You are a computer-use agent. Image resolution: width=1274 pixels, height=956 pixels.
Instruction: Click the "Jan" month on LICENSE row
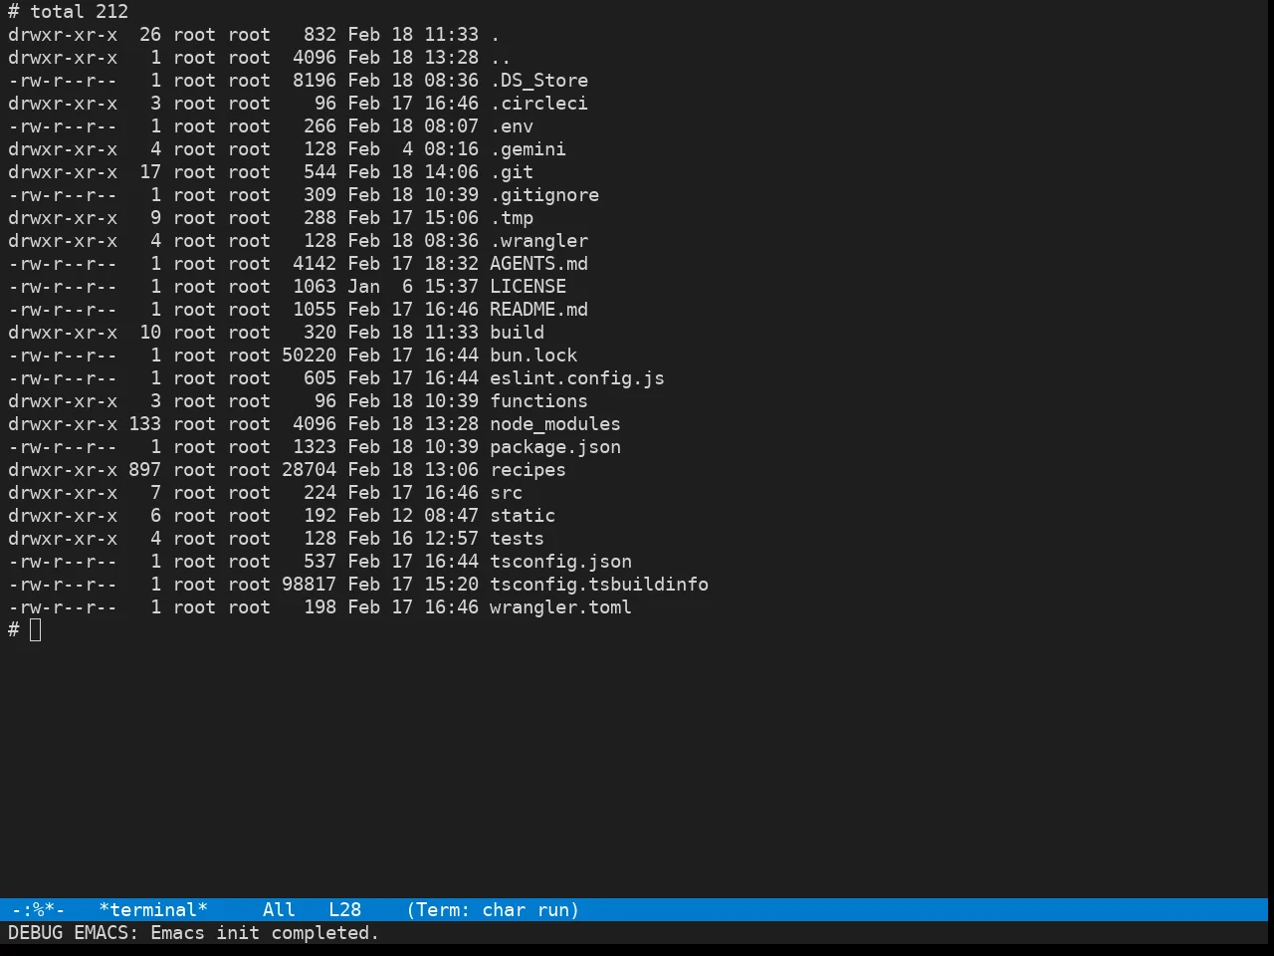(363, 287)
